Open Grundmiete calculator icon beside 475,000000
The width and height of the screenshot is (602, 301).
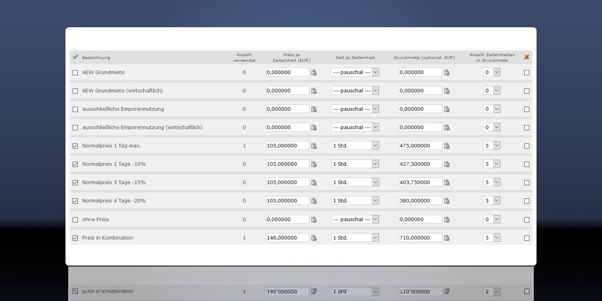click(x=447, y=146)
